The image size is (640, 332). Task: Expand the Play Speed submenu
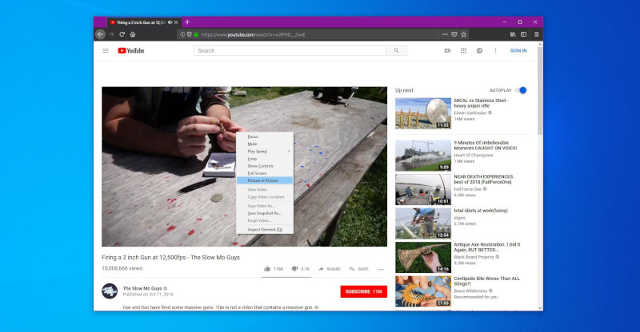265,151
